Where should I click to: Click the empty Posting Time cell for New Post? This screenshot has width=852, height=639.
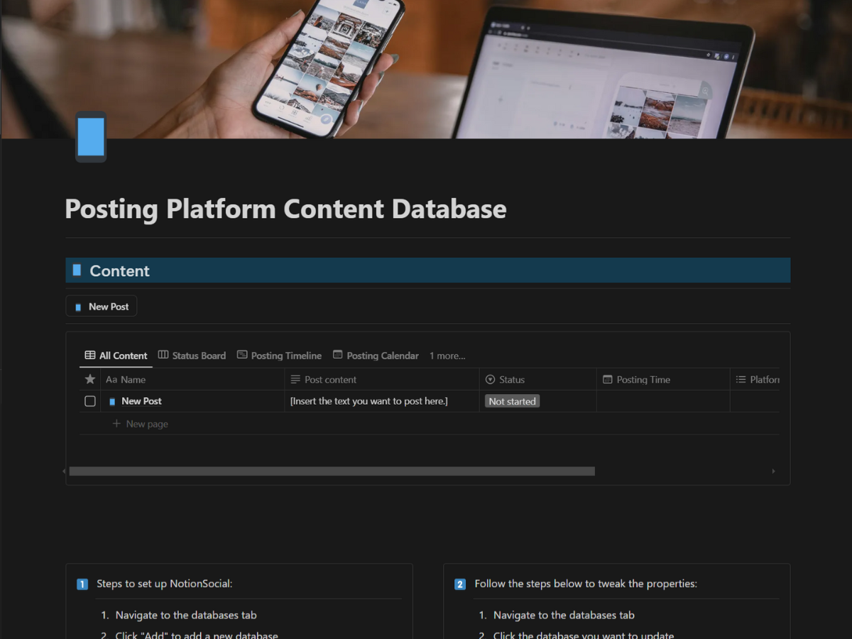(663, 401)
